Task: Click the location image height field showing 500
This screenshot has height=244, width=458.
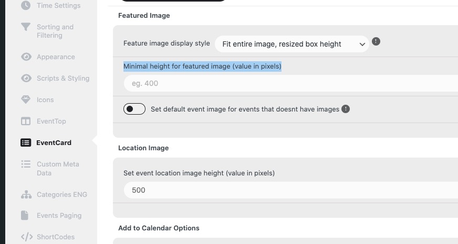Action: 291,190
